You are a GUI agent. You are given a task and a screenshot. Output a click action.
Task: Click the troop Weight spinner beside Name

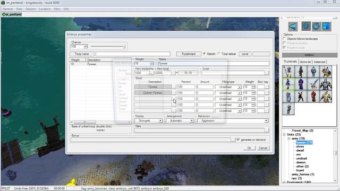152,63
